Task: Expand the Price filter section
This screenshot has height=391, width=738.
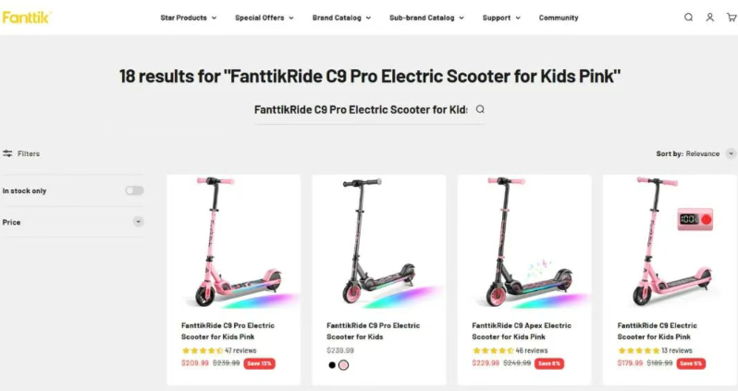Action: click(x=139, y=222)
